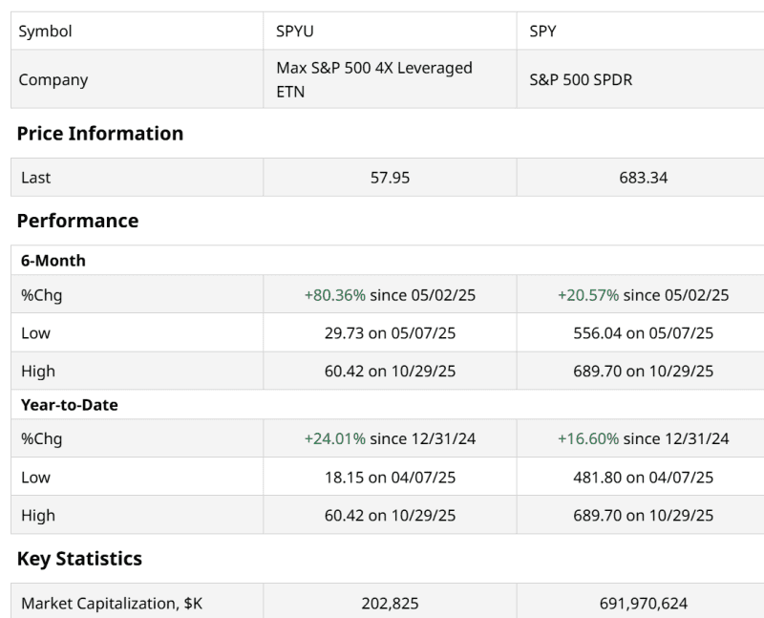
Task: Click the +24.01% year-to-date change value
Action: point(335,439)
